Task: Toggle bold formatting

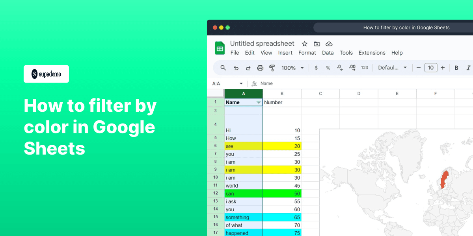Action: pyautogui.click(x=456, y=67)
